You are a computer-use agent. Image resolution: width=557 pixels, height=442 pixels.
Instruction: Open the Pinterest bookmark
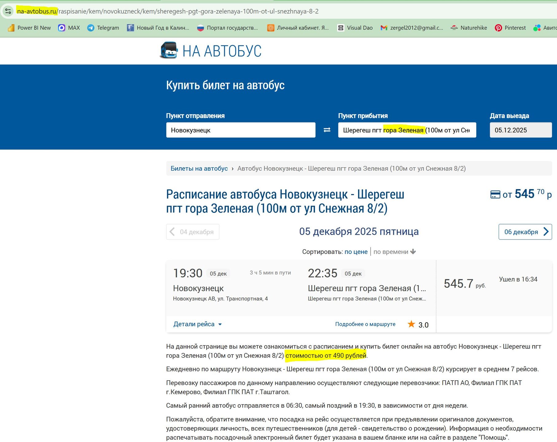tap(510, 28)
